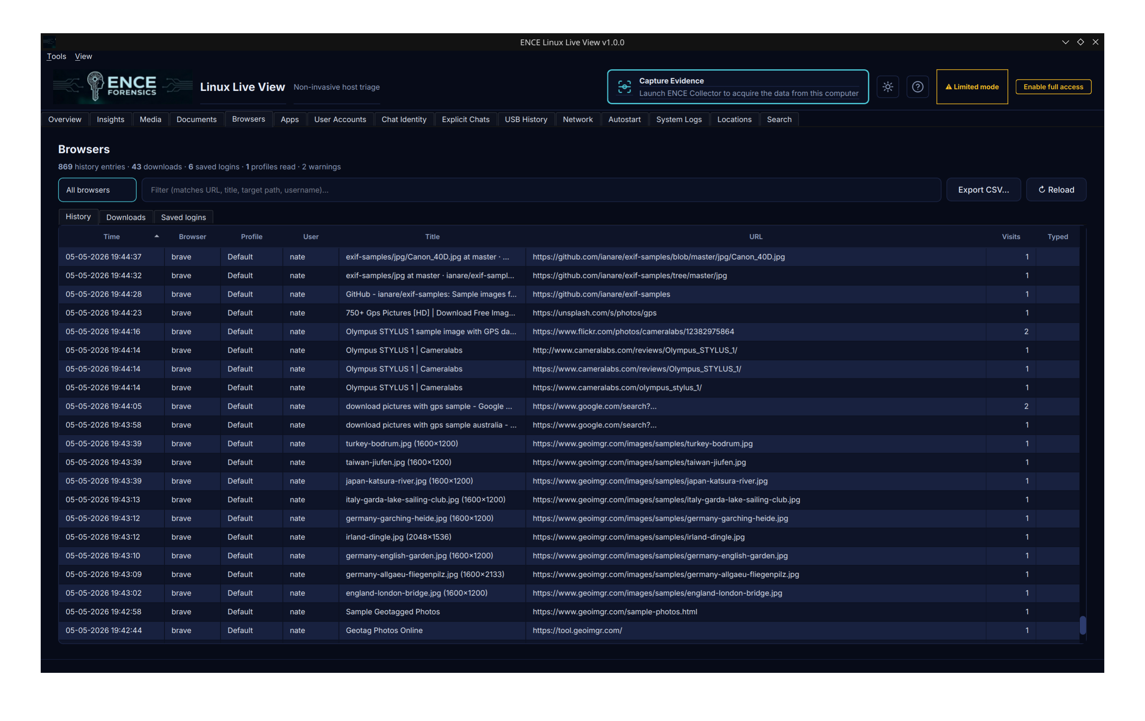Click Export CSV... button
This screenshot has height=721, width=1145.
983,190
